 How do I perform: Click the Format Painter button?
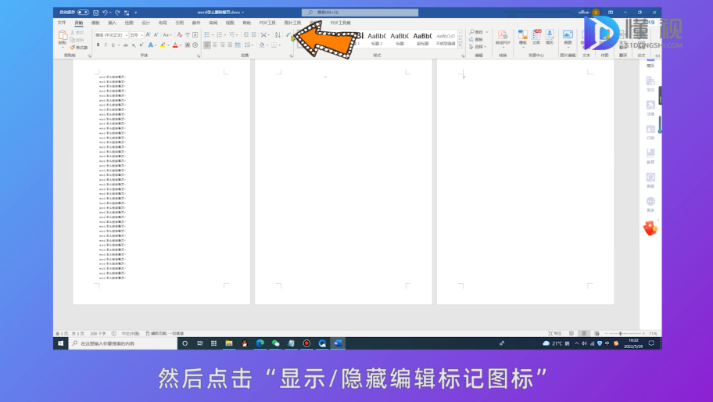pos(79,47)
